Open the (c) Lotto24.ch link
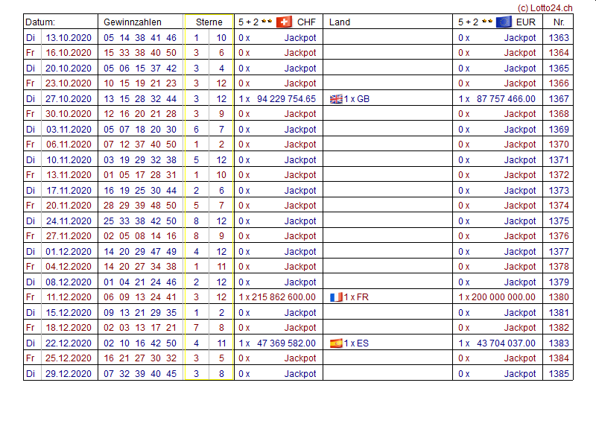 point(545,7)
